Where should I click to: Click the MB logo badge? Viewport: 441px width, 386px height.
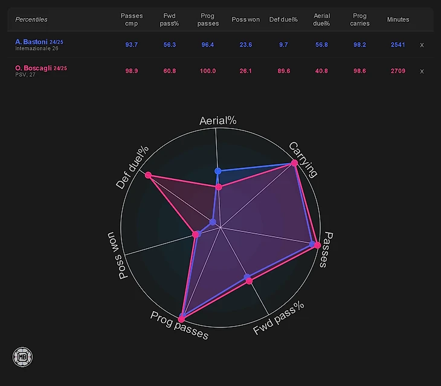22,356
